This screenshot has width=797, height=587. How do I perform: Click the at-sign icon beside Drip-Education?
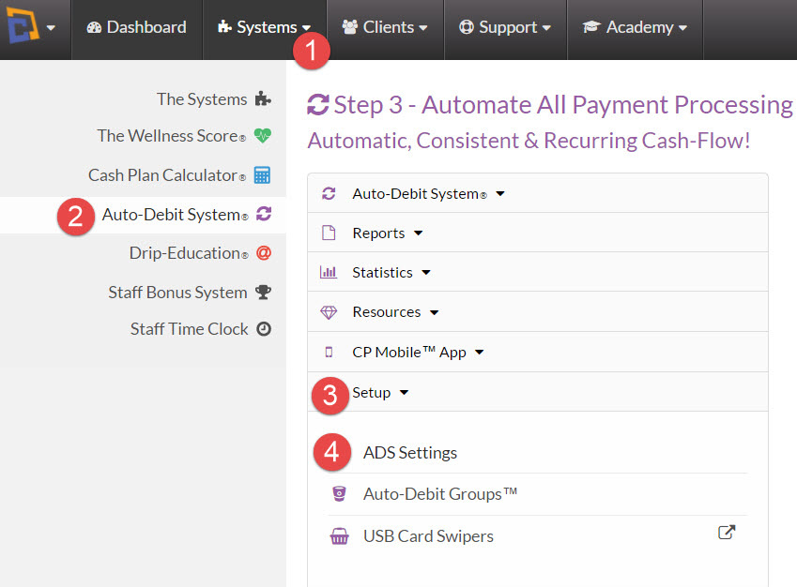pos(265,252)
